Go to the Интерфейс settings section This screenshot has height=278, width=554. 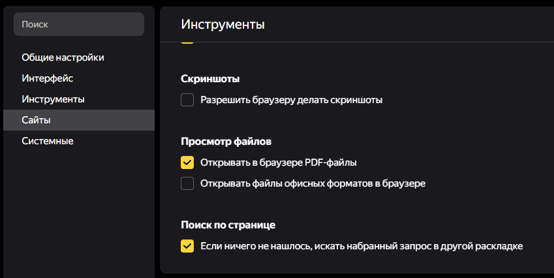pos(47,78)
